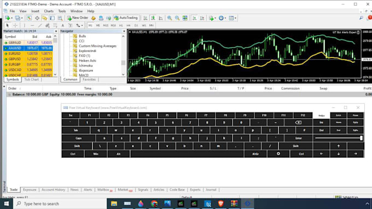Open the Insert menu
Viewport: 372px width, 209px height.
click(35, 11)
